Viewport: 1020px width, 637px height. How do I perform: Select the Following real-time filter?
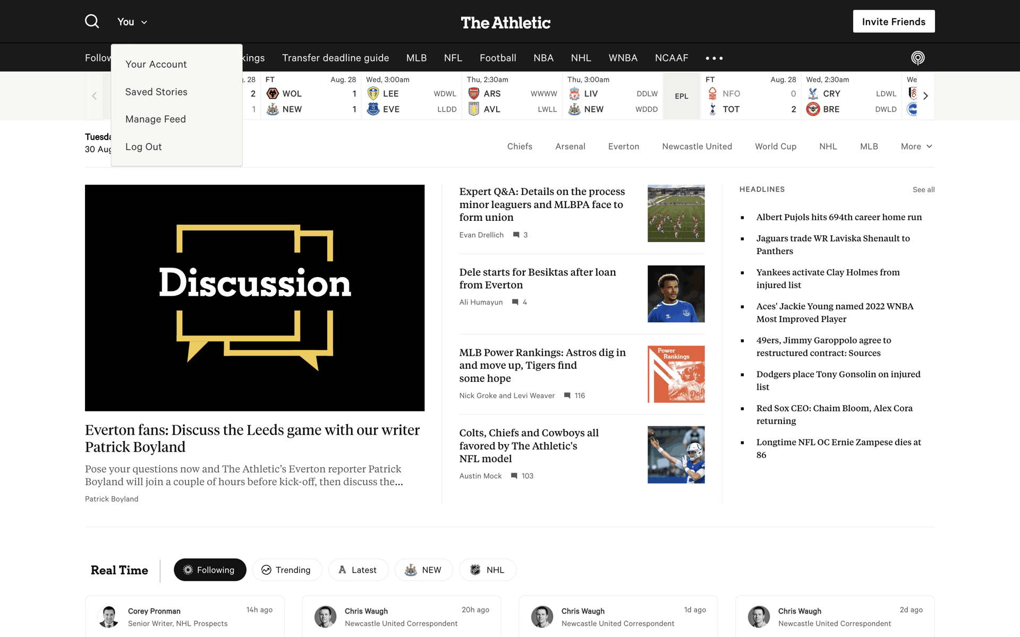210,570
